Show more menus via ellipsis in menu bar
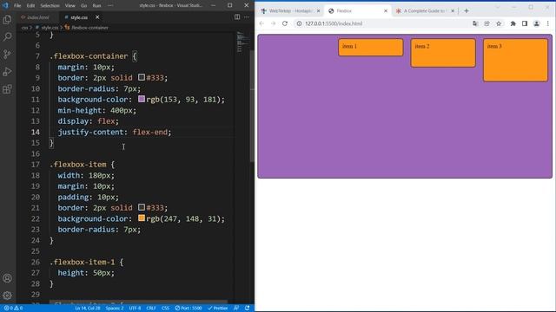This screenshot has width=556, height=312. point(110,6)
